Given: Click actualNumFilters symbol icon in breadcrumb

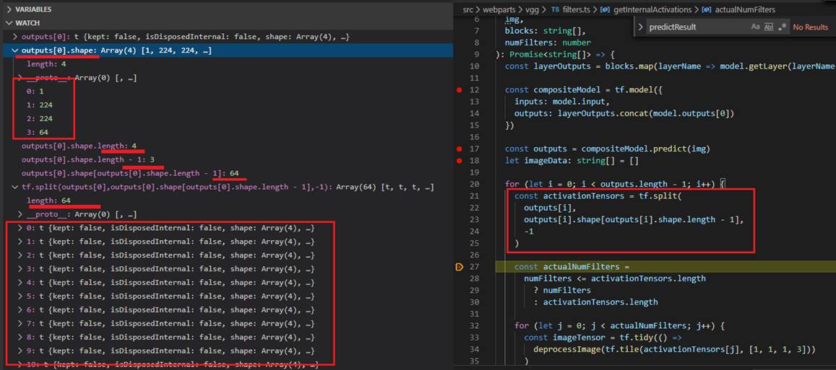Looking at the screenshot, I should (707, 9).
